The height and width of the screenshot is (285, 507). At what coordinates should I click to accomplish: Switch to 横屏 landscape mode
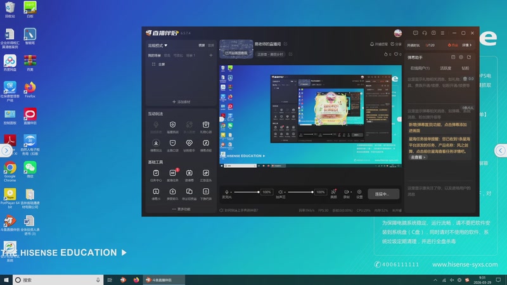point(202,46)
